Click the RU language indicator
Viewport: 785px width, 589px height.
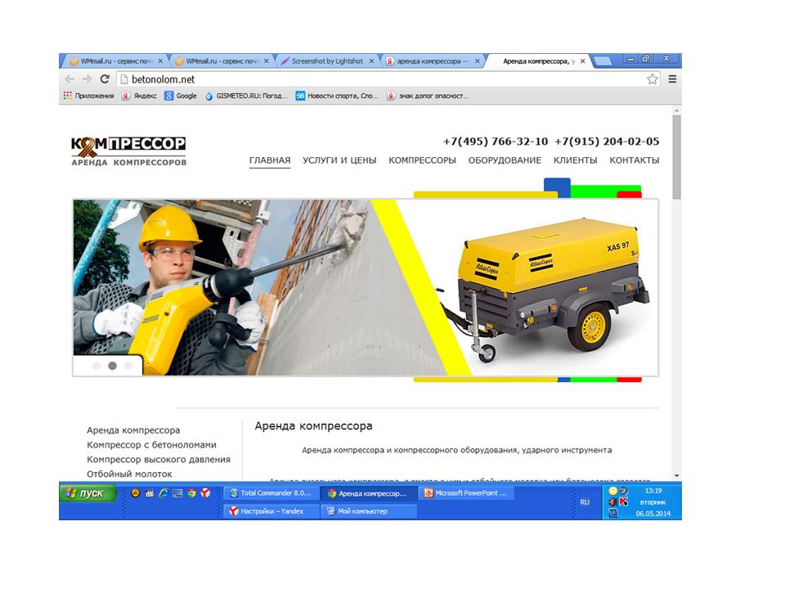pyautogui.click(x=585, y=501)
